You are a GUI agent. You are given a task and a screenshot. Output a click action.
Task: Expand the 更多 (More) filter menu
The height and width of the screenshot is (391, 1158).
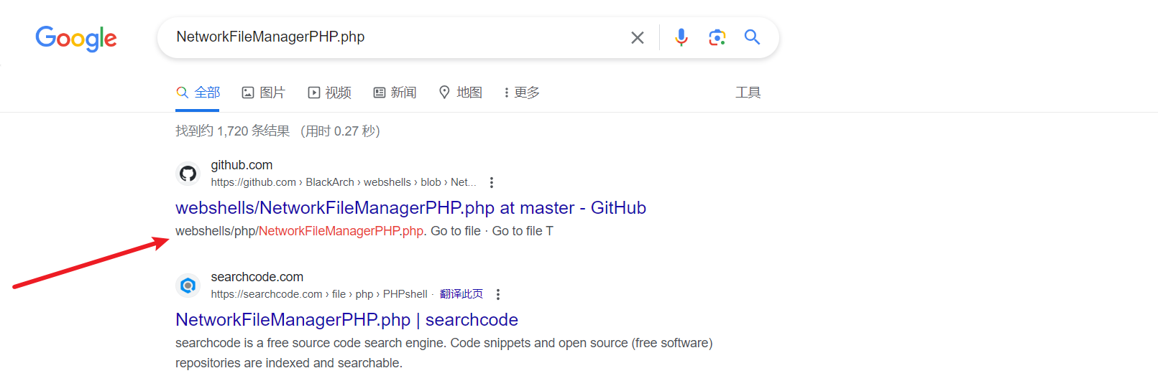pos(521,93)
